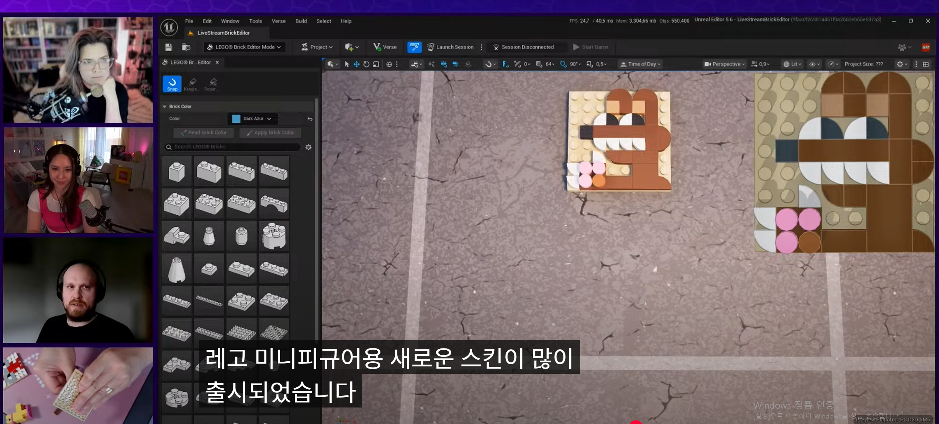Select the cone brick icon
Viewport: 939px width, 424px height.
(x=177, y=269)
